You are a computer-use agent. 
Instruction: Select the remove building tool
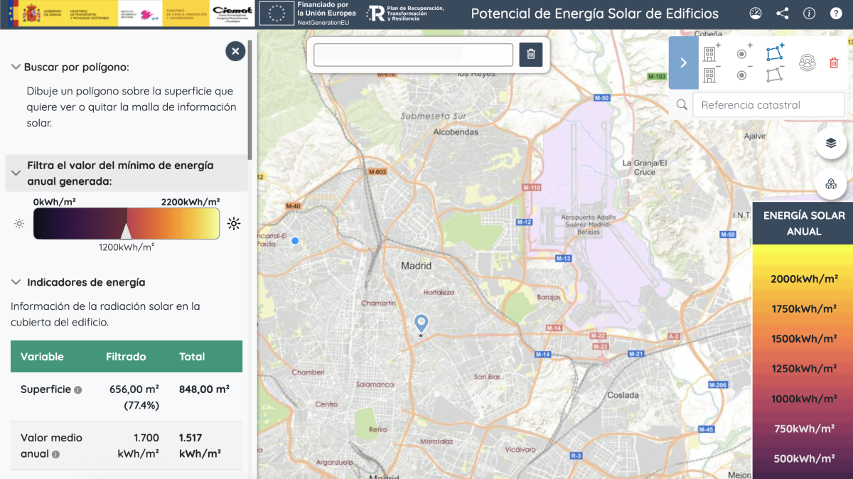[x=709, y=74]
